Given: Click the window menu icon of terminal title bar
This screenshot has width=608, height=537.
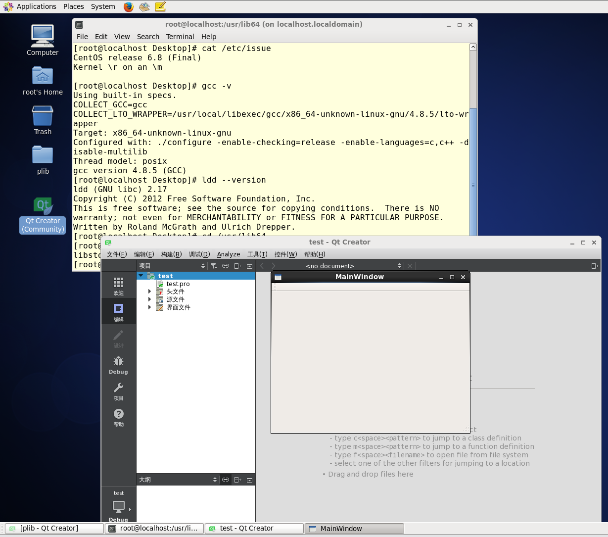Looking at the screenshot, I should coord(79,25).
